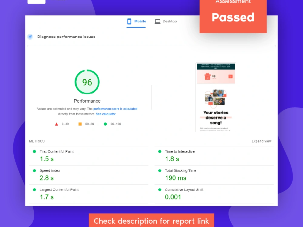The height and width of the screenshot is (227, 303).
Task: Open the 'performance score is calculated' link
Action: pos(115,109)
